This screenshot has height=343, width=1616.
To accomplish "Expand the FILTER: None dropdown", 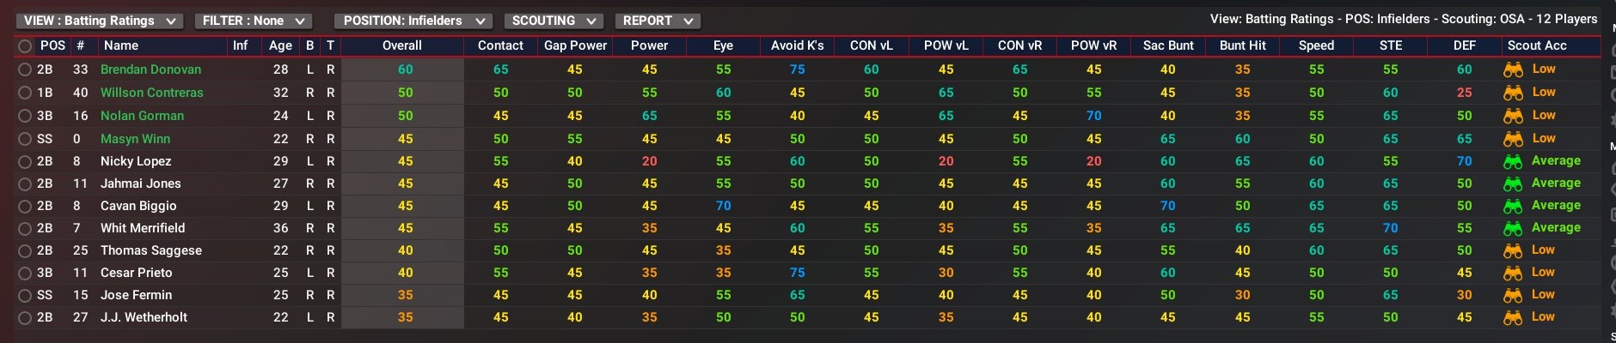I will tap(254, 21).
